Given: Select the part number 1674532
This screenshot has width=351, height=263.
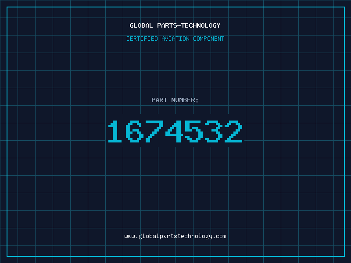Looking at the screenshot, I should coord(175,131).
